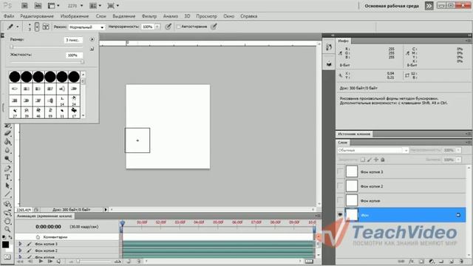Show the Фон копия layer in Layers panel

(x=340, y=200)
